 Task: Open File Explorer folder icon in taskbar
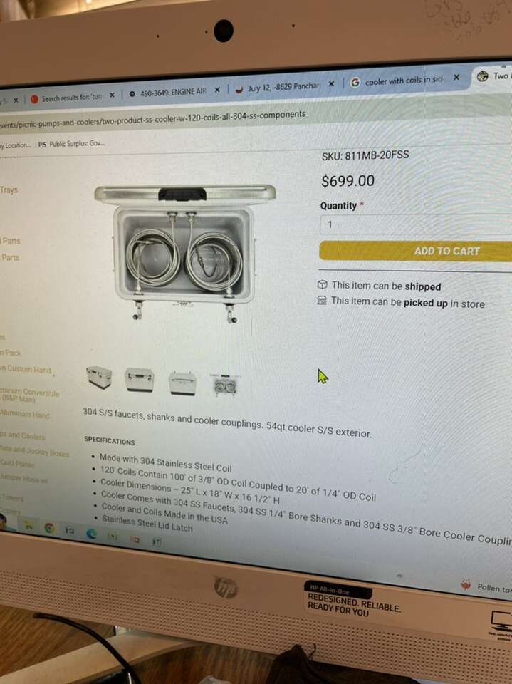[28, 525]
